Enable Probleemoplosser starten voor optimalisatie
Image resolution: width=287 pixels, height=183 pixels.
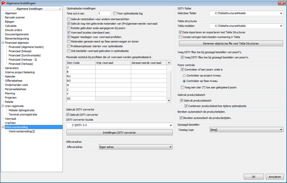point(69,46)
